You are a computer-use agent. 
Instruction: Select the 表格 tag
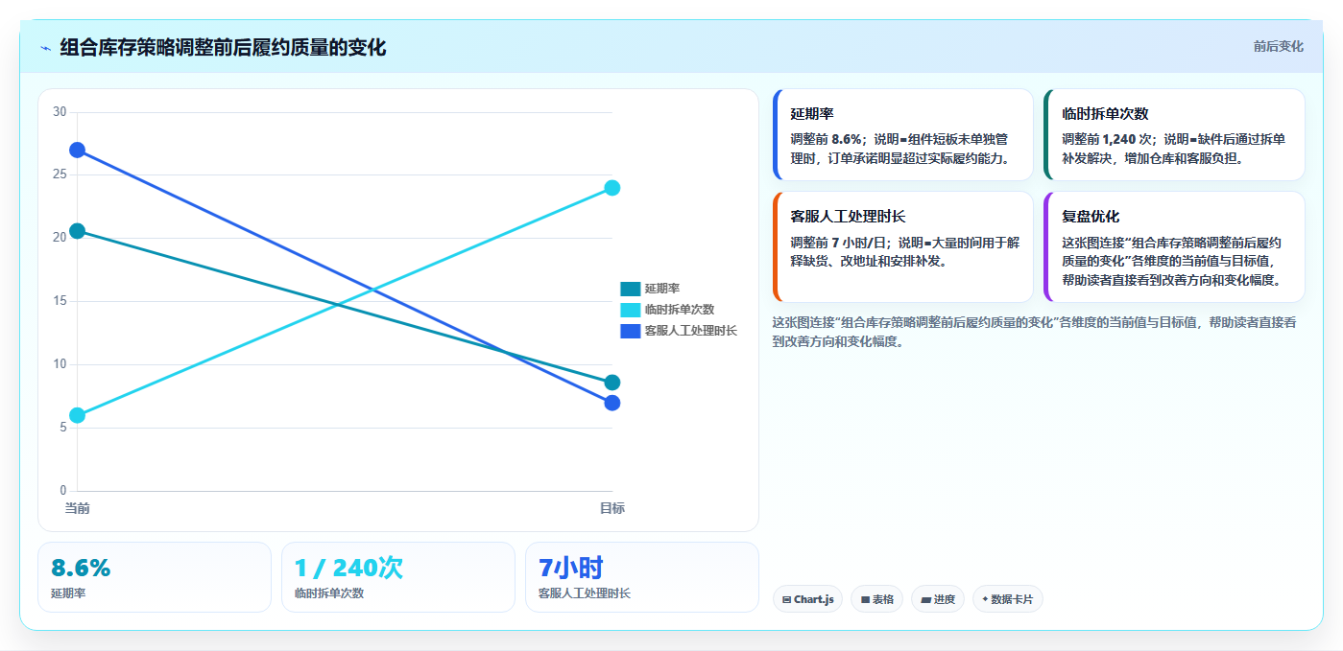click(x=876, y=599)
